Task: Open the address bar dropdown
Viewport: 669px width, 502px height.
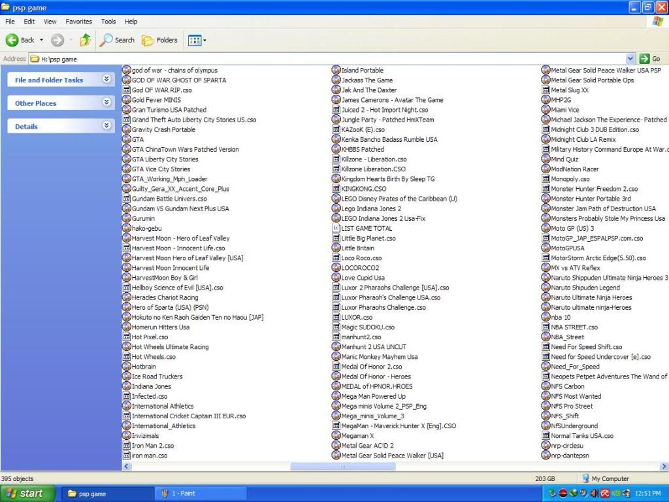Action: click(x=630, y=59)
